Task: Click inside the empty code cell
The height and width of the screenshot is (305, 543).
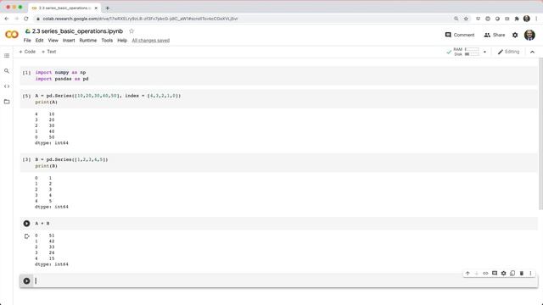Action: [x=286, y=280]
